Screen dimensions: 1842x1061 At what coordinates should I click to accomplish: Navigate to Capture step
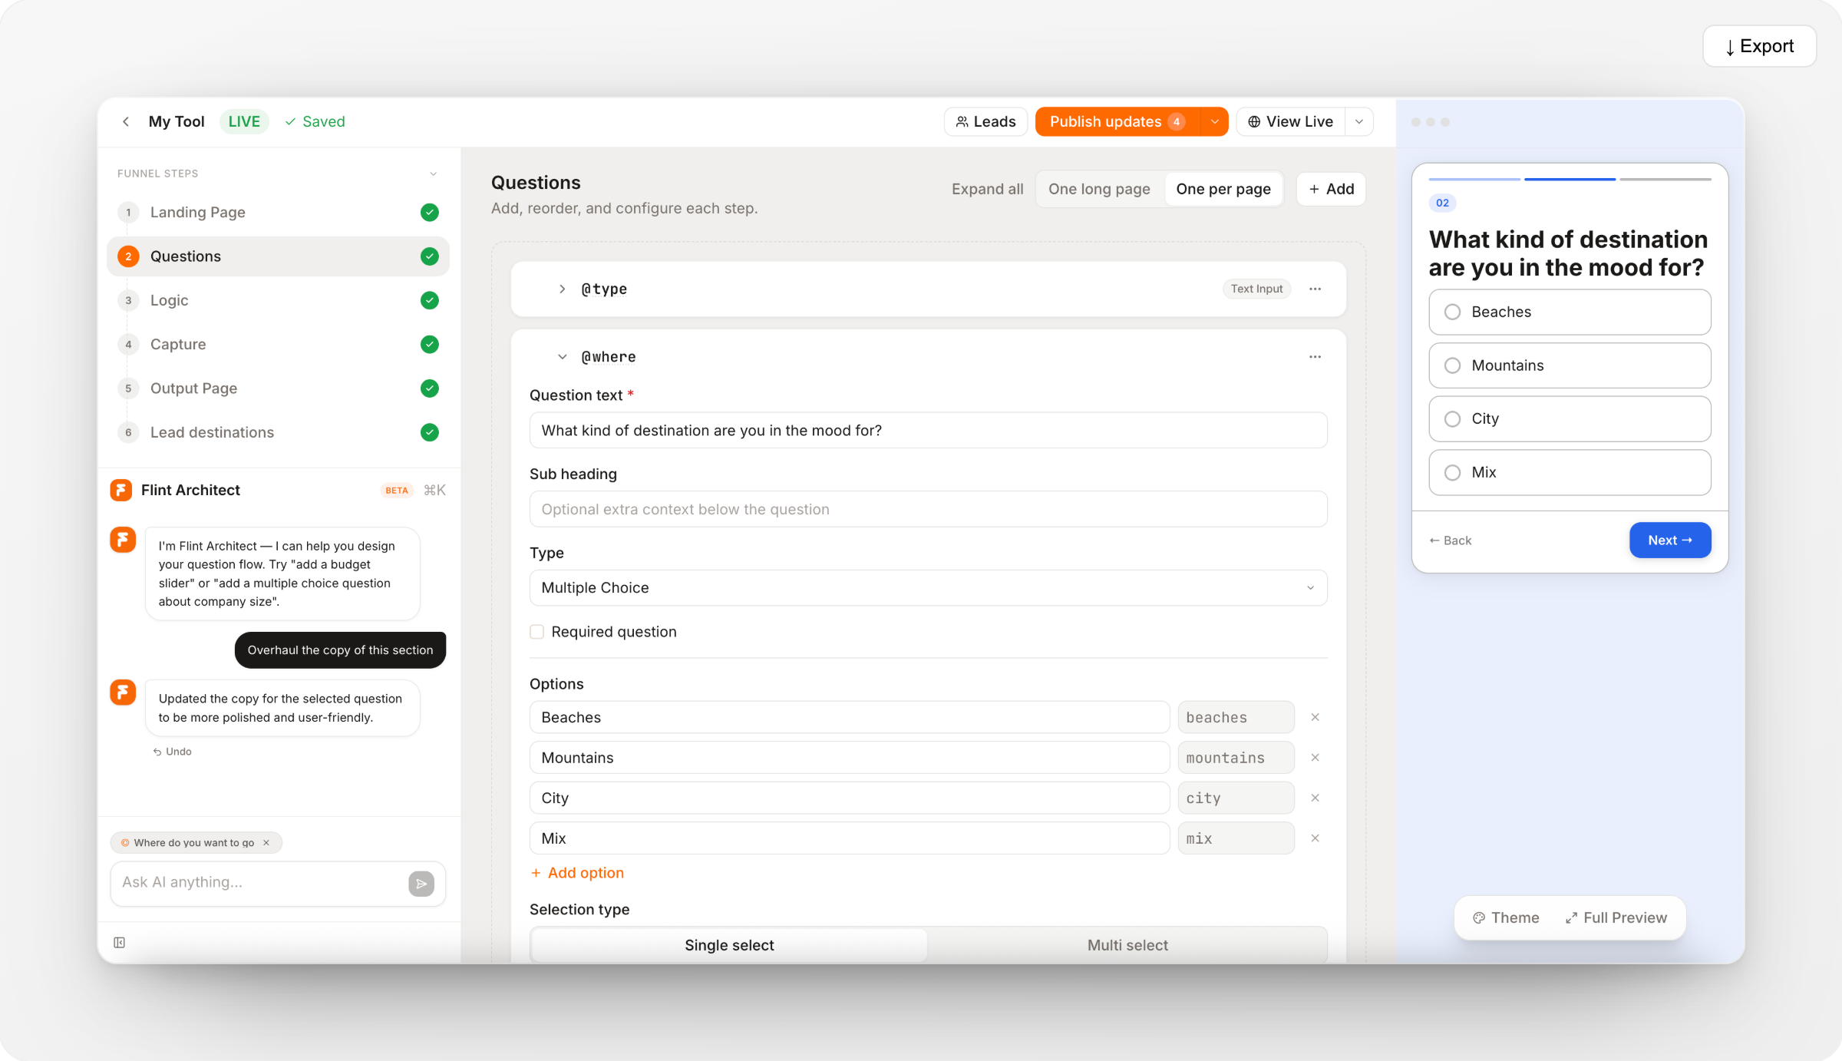pyautogui.click(x=278, y=344)
